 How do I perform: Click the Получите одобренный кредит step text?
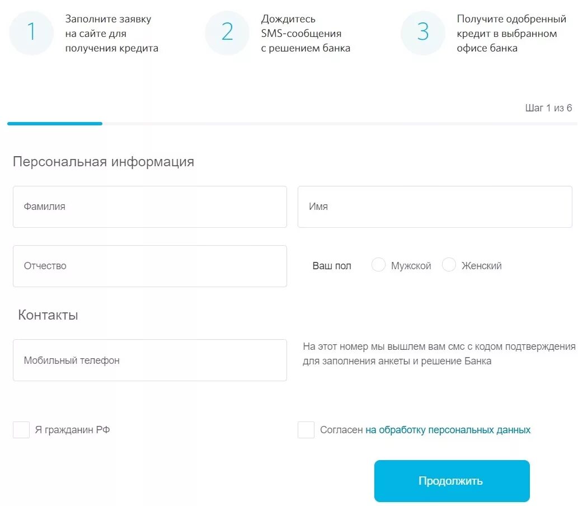tap(511, 33)
